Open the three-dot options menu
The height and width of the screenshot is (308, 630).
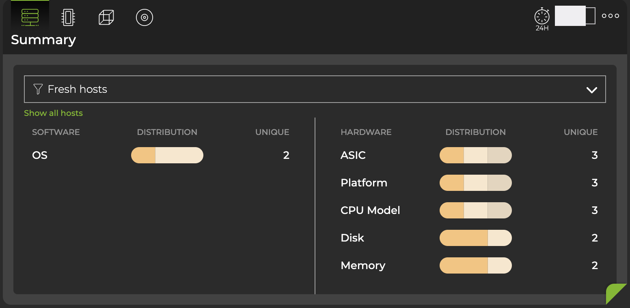click(610, 15)
